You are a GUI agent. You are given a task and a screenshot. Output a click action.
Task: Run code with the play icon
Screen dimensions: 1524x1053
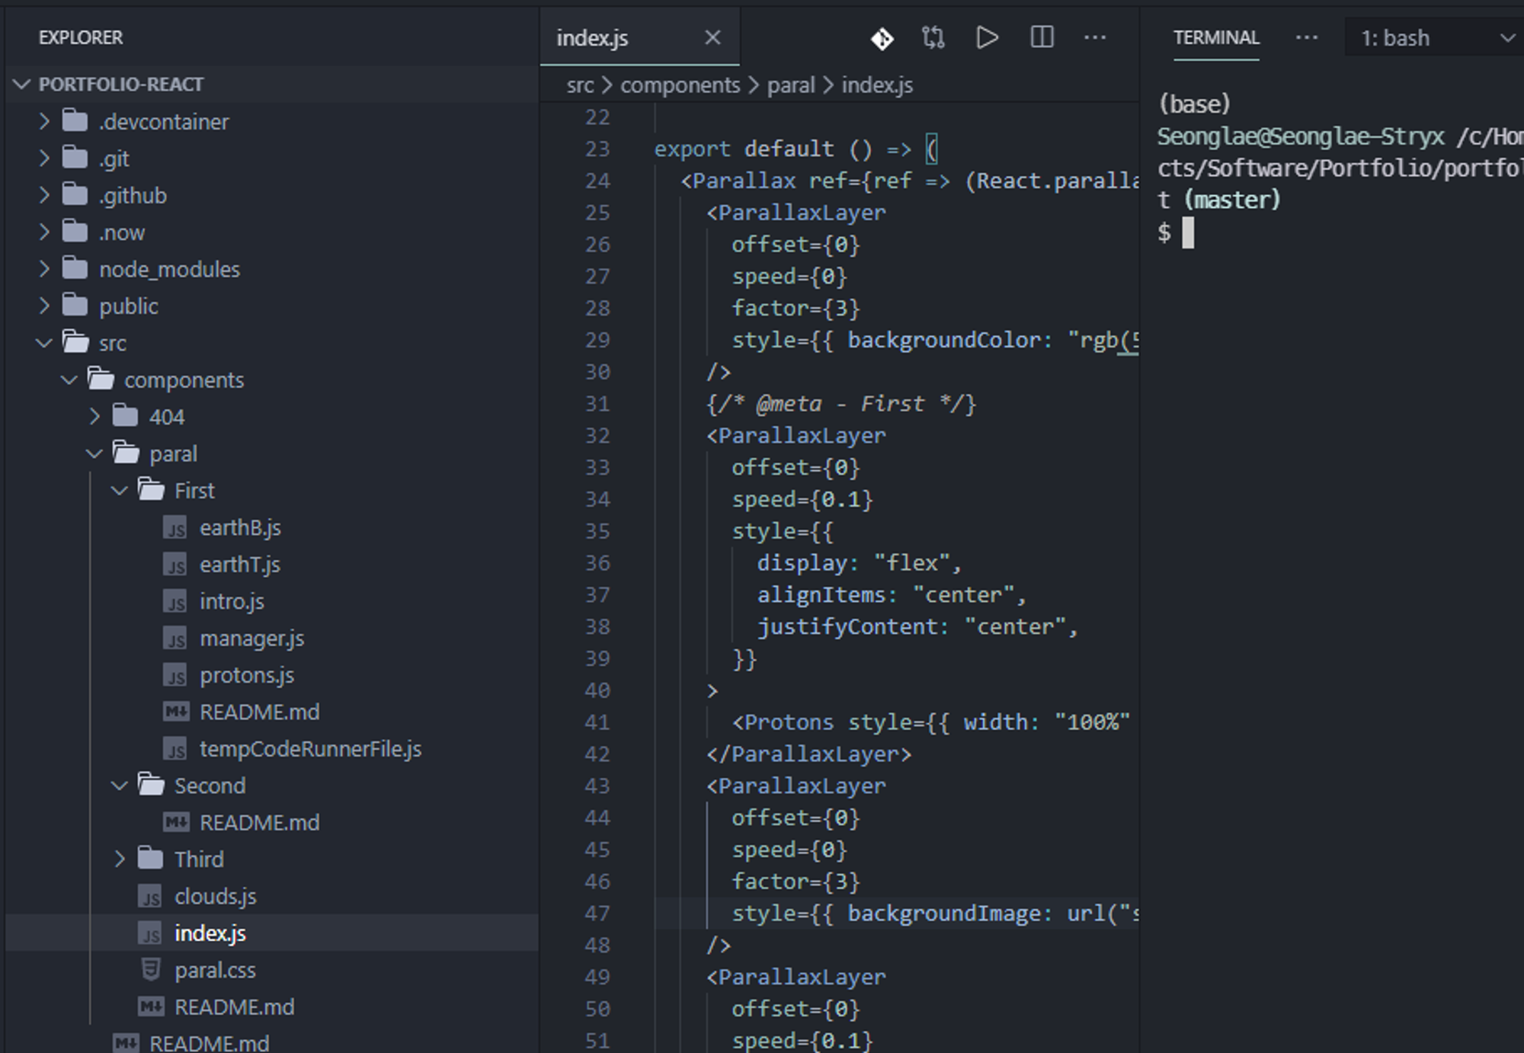point(987,37)
